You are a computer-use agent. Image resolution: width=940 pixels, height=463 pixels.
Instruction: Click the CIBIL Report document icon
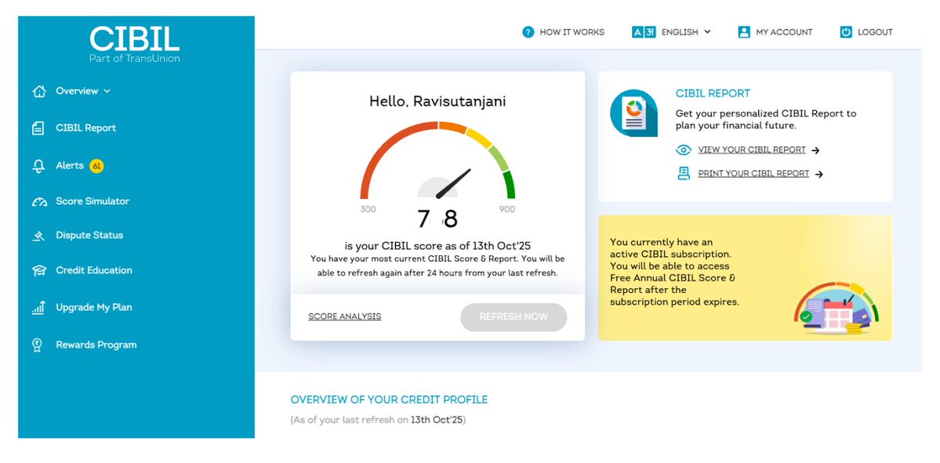38,128
